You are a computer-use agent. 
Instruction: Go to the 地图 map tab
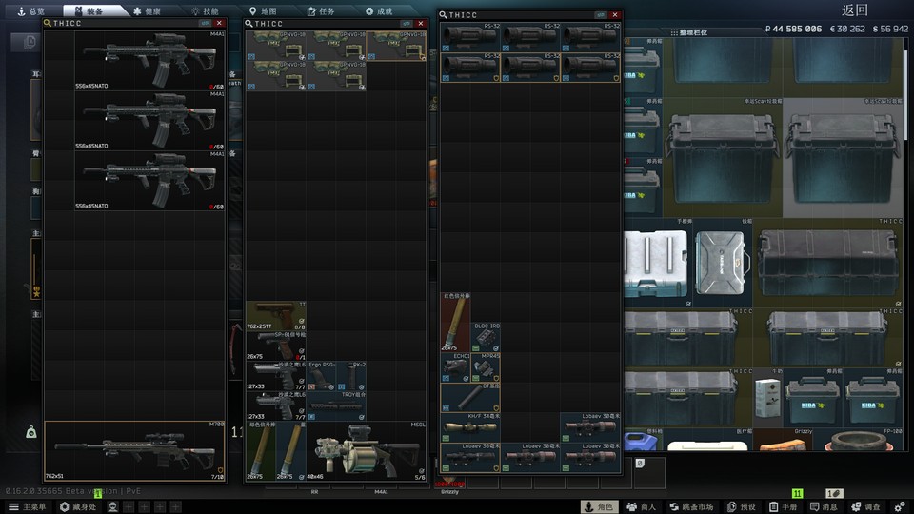point(263,11)
